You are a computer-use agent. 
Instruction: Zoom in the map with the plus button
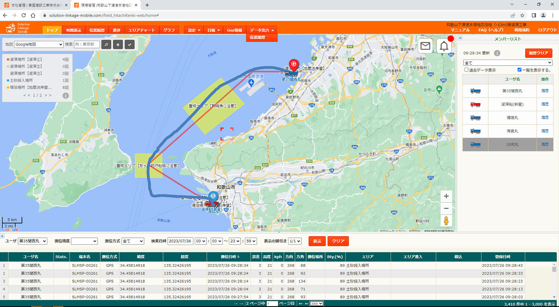(446, 196)
